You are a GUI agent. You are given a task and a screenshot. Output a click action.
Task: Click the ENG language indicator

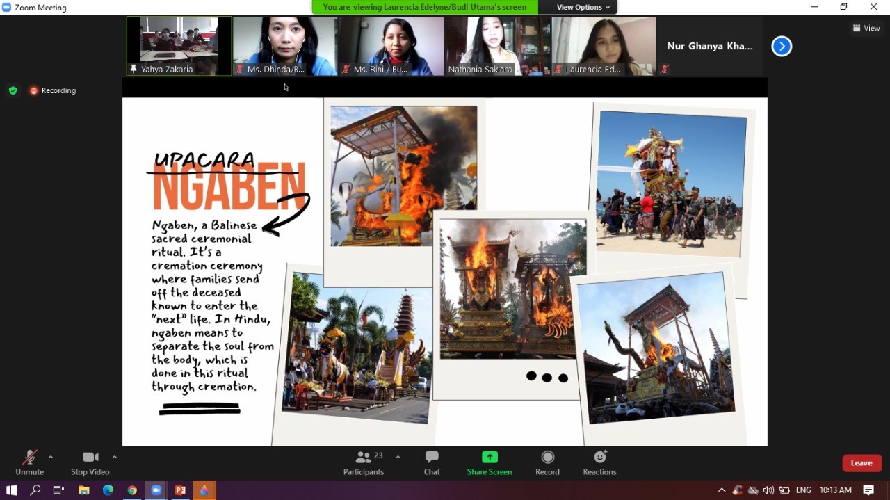click(x=803, y=490)
